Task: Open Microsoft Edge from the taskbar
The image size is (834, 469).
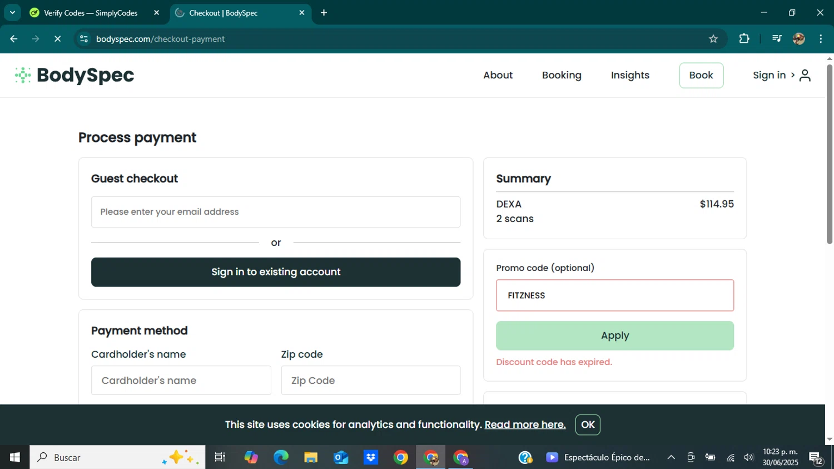Action: coord(281,457)
